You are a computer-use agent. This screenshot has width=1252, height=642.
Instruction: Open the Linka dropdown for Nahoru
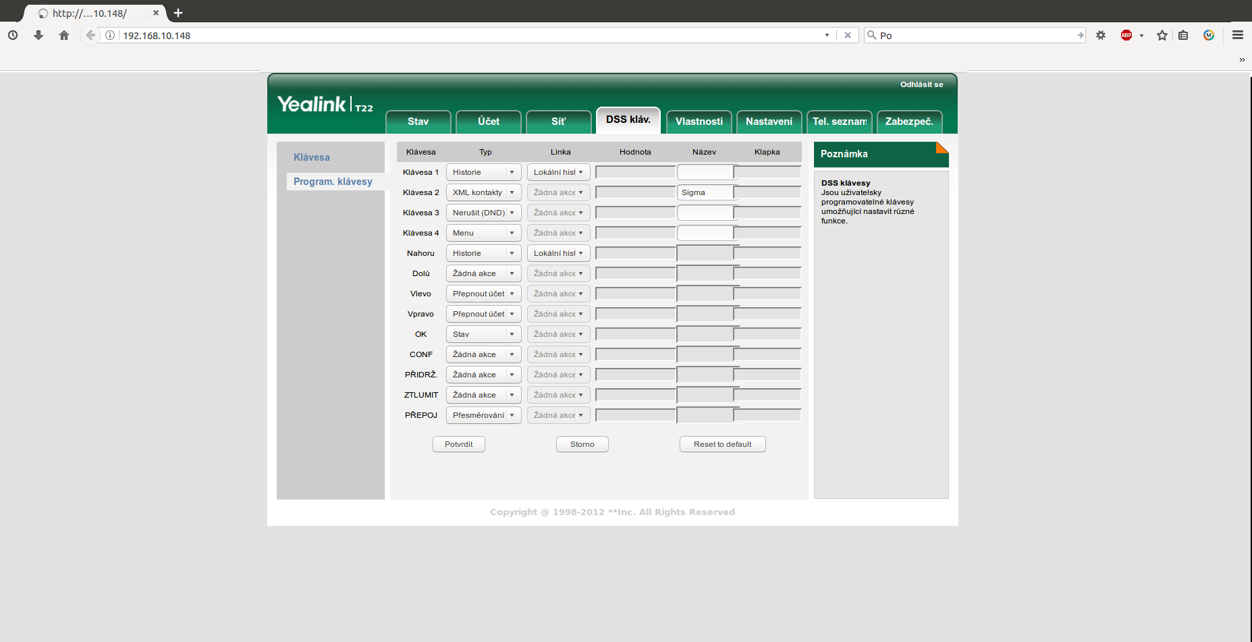(558, 253)
